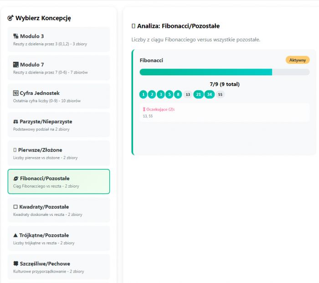
Task: Click the number chip 34
Action: 209,94
